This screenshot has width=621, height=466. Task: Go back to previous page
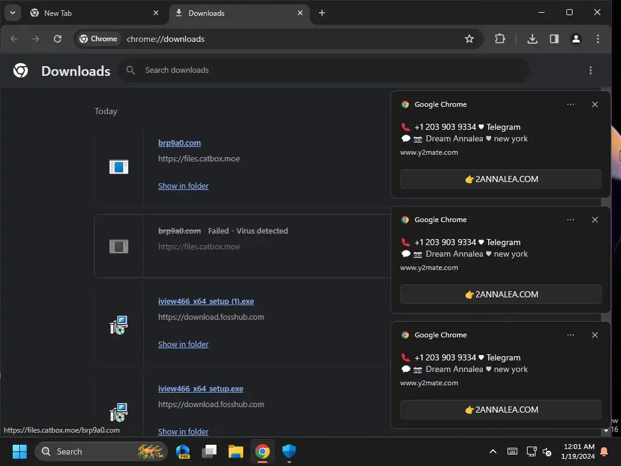point(15,39)
